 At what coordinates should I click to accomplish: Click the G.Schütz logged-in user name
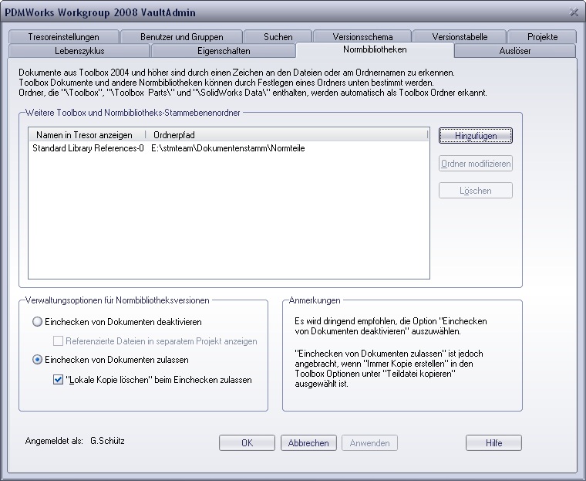point(107,441)
